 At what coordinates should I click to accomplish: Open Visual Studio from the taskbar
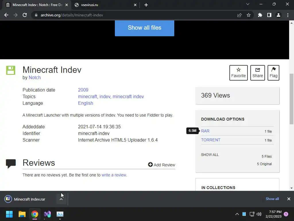(x=47, y=214)
